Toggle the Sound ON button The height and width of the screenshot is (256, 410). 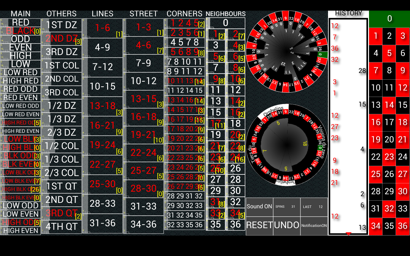259,207
